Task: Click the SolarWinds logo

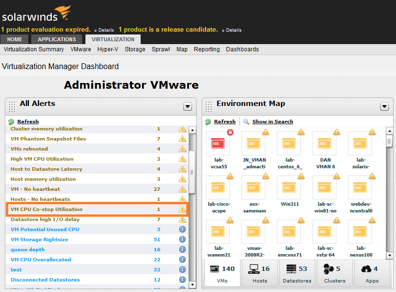Action: coord(36,13)
